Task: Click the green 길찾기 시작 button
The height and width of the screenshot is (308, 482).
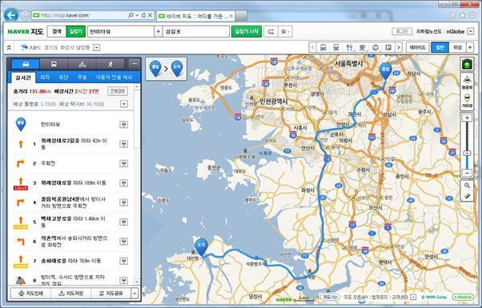Action: (x=247, y=31)
